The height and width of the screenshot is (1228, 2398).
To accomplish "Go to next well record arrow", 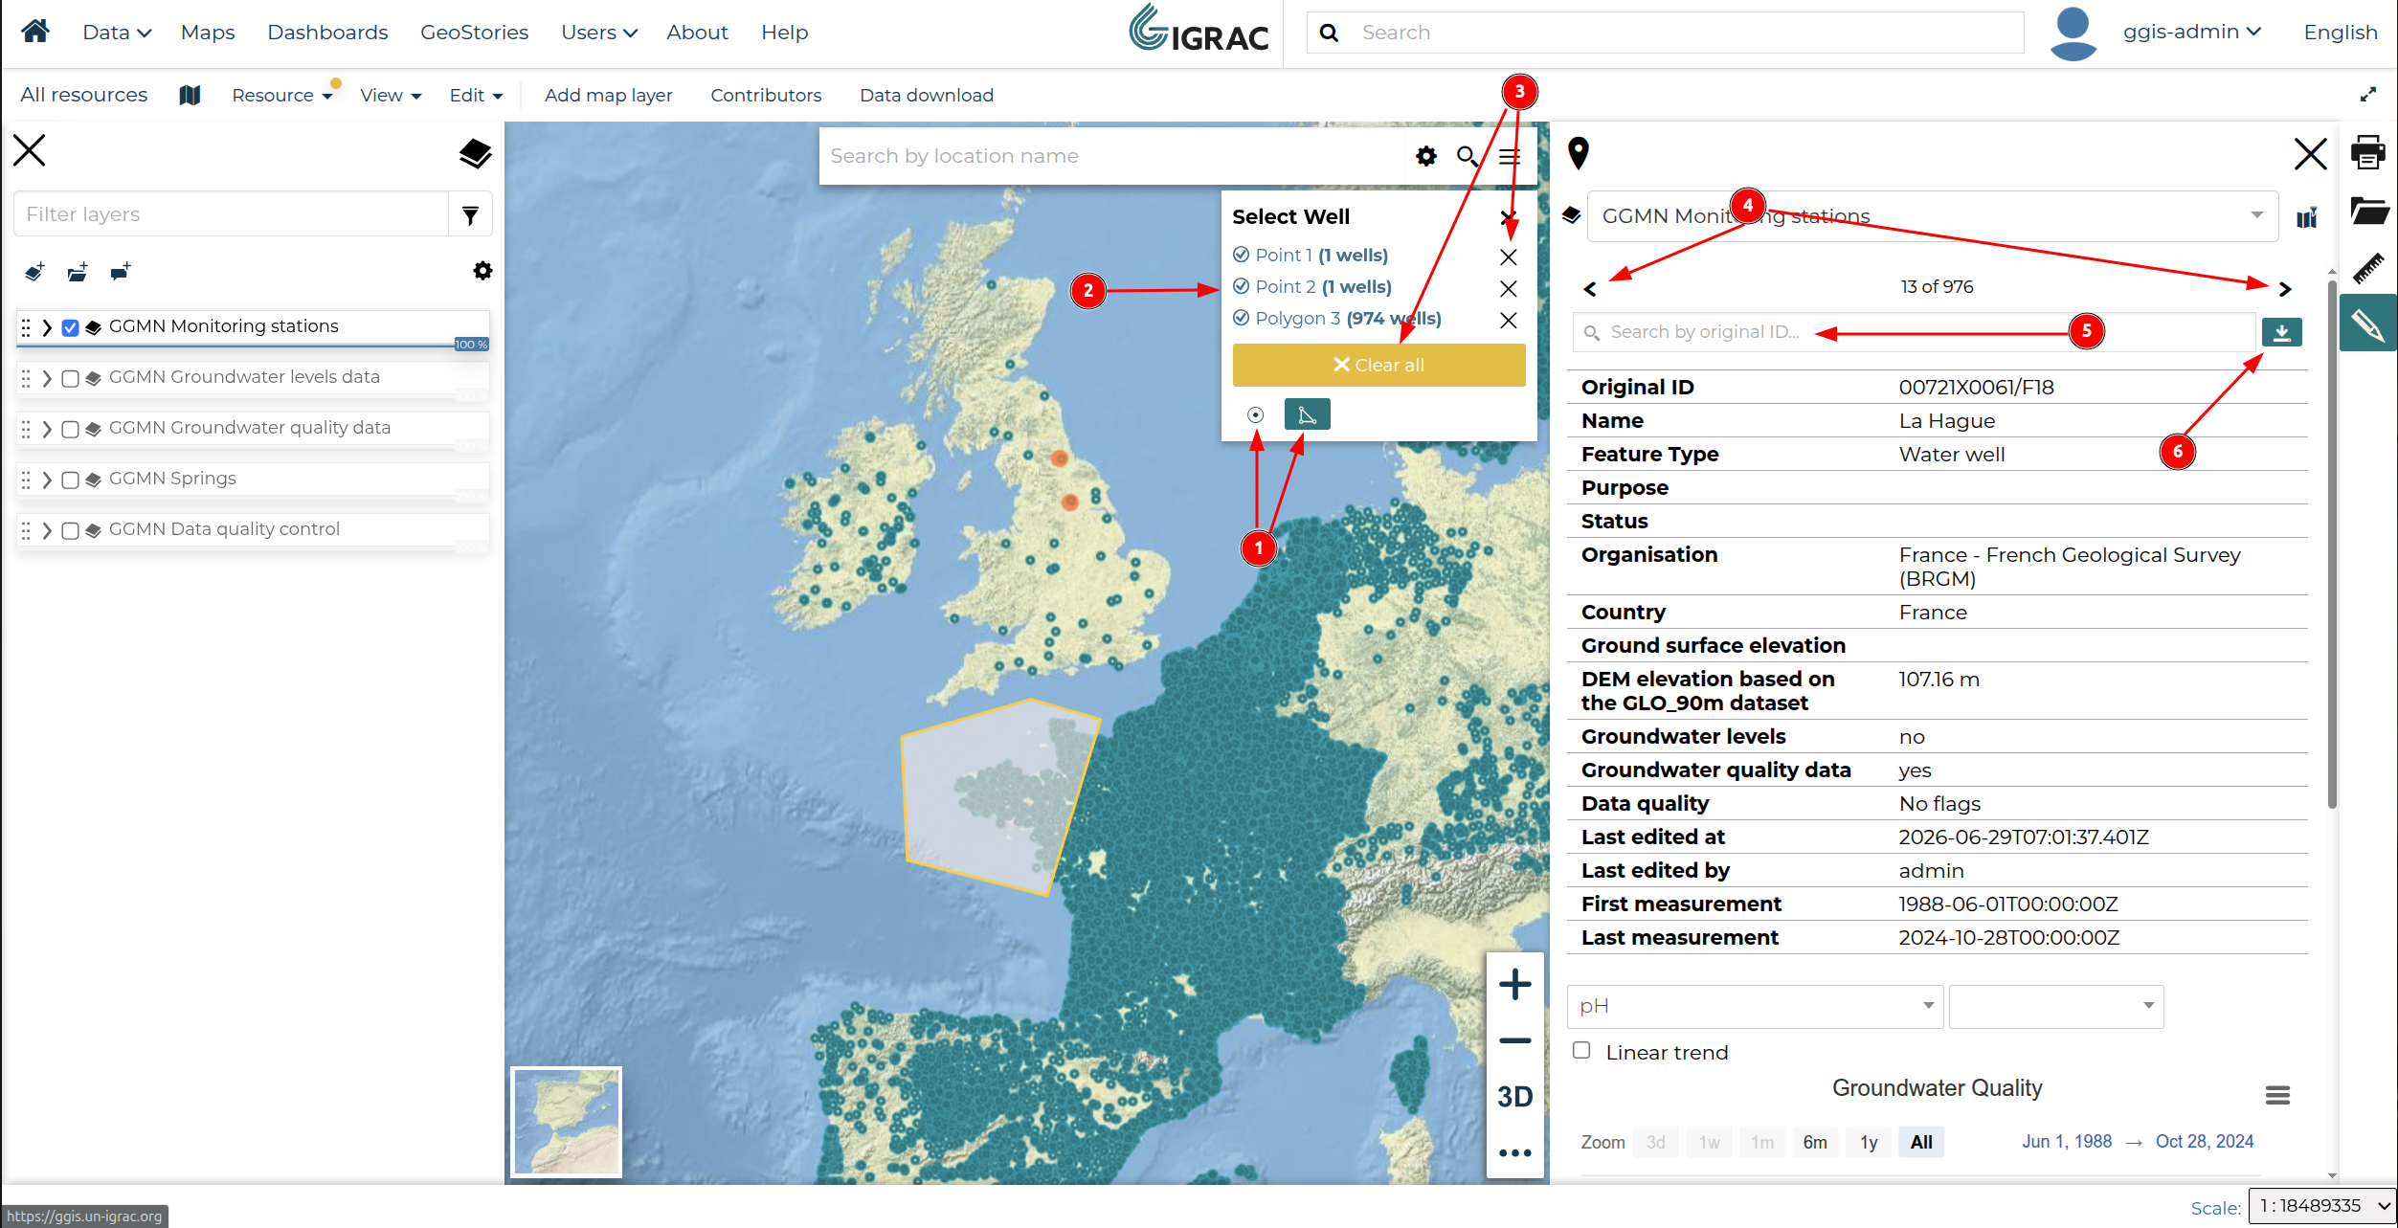I will 2285,288.
